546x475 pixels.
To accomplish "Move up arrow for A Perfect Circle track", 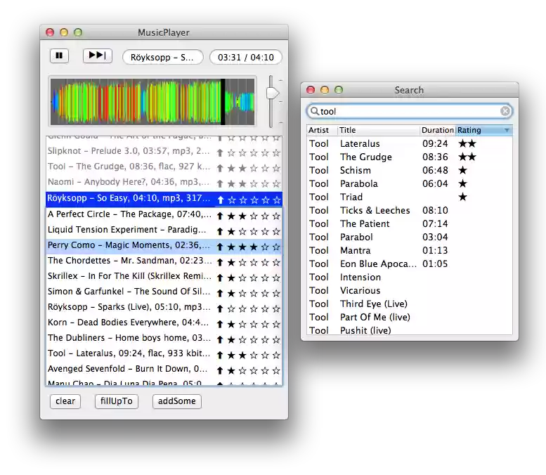I will tap(220, 216).
